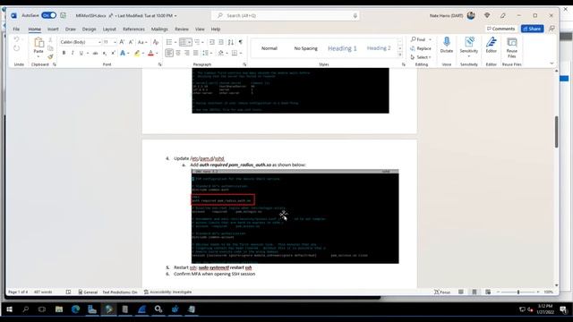The height and width of the screenshot is (322, 573).
Task: Expand the Styles gallery
Action: click(x=400, y=55)
